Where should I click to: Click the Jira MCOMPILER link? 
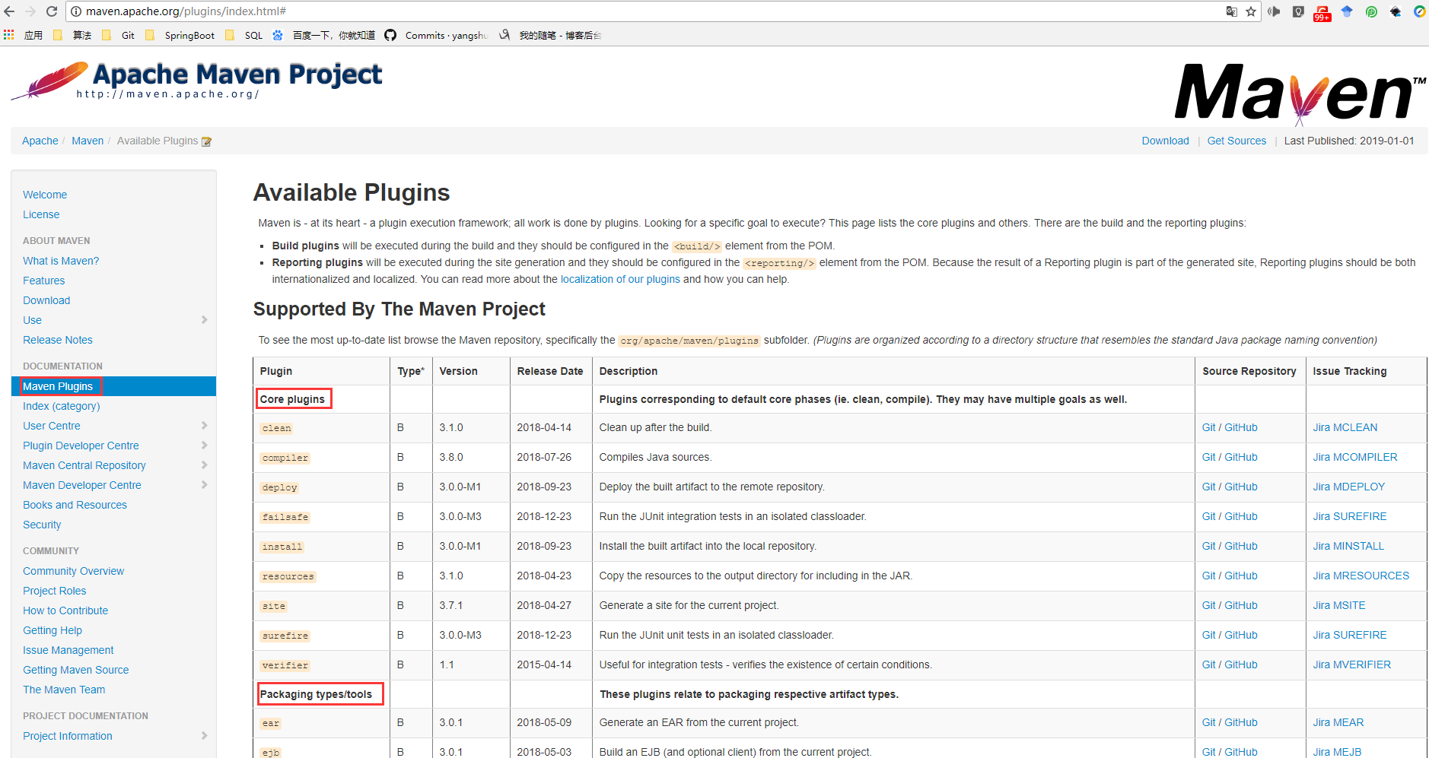coord(1354,457)
